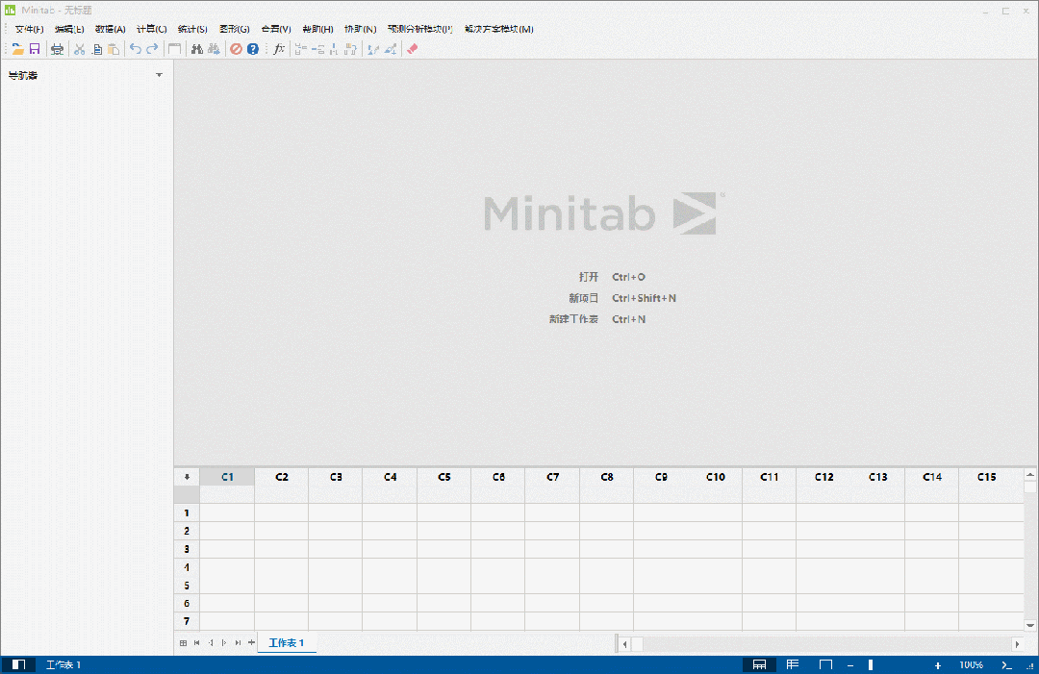The height and width of the screenshot is (674, 1039).
Task: Switch to the first worksheet layout view icon in status bar
Action: click(759, 664)
